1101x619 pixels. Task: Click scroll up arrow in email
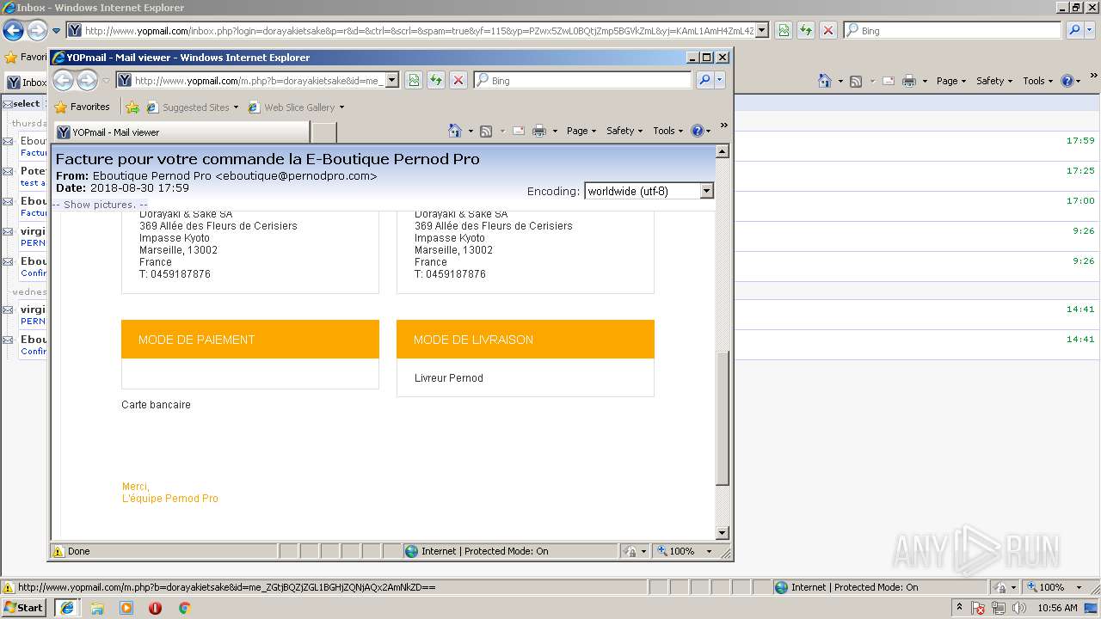click(x=723, y=151)
